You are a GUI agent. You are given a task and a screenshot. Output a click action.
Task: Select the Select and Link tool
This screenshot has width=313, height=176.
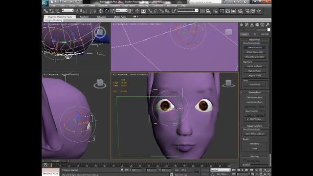coord(46,11)
